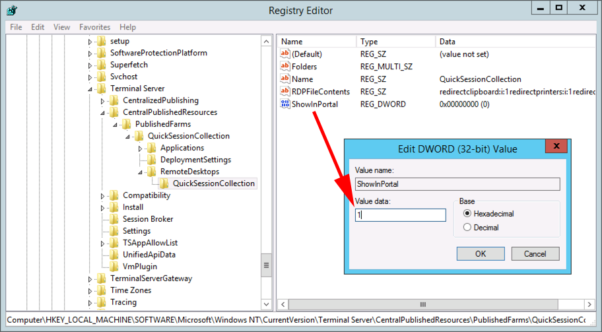Sort values by the Name column header
Image resolution: width=602 pixels, height=332 pixels.
pos(317,42)
